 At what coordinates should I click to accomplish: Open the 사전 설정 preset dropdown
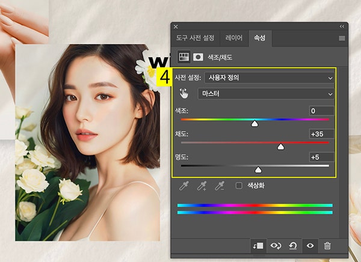pyautogui.click(x=269, y=78)
